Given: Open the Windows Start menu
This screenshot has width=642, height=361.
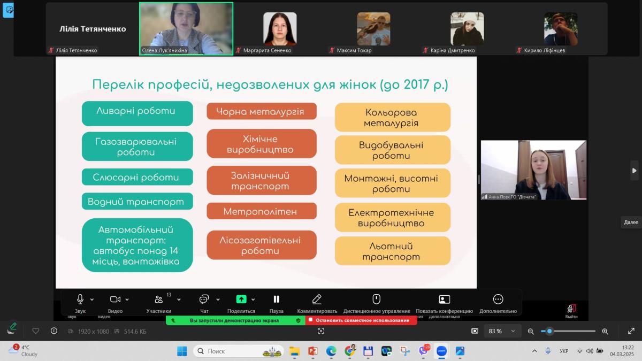Looking at the screenshot, I should click(x=182, y=351).
